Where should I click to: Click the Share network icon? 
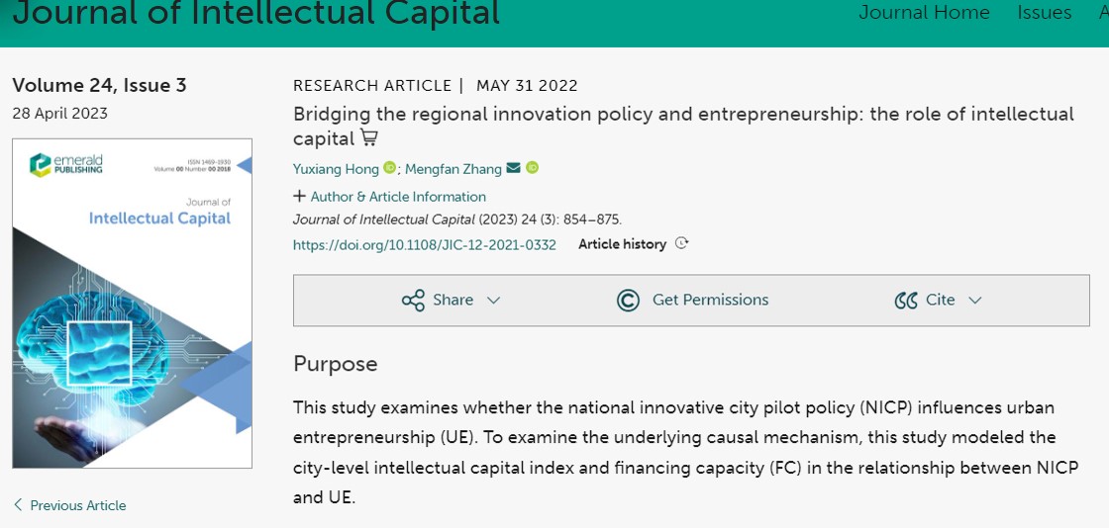click(x=413, y=300)
